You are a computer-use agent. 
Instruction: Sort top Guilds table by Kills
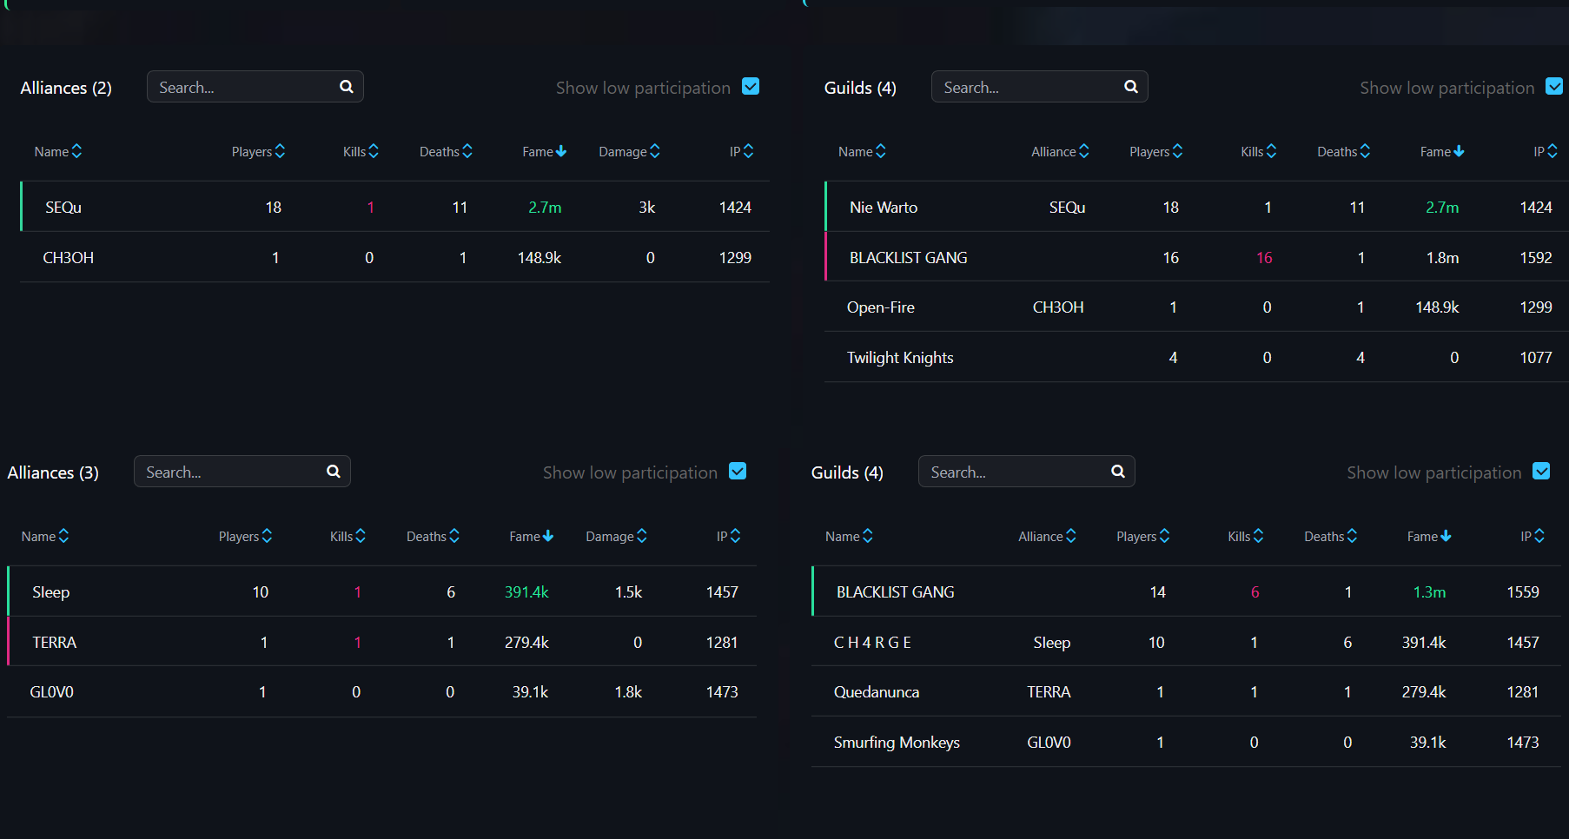tap(1258, 152)
